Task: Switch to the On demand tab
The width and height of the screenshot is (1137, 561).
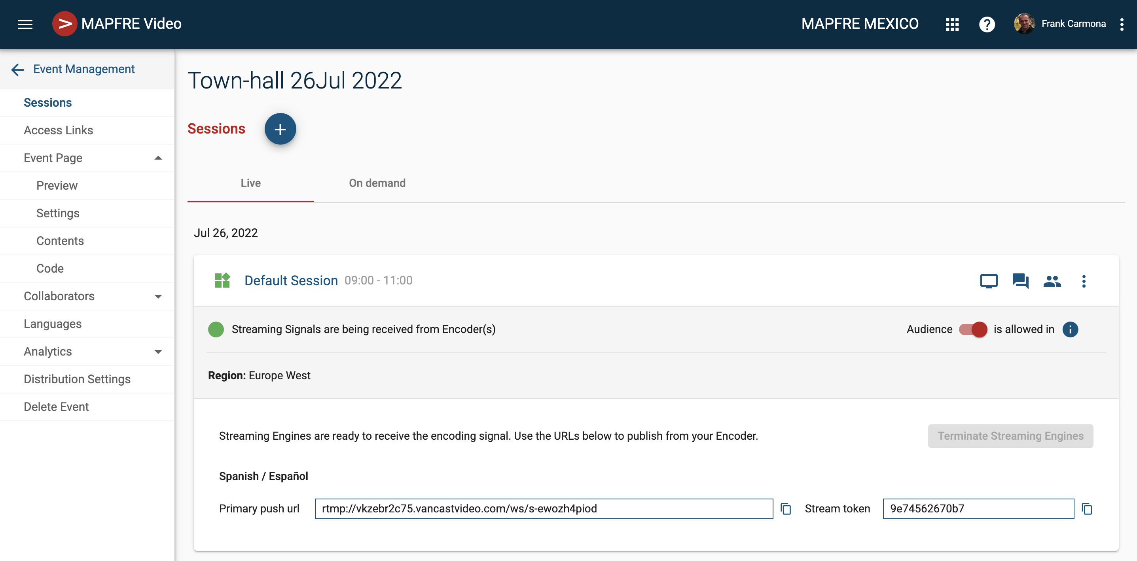Action: (377, 183)
